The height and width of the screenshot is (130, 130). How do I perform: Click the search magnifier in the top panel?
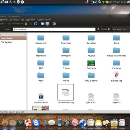(99, 2)
